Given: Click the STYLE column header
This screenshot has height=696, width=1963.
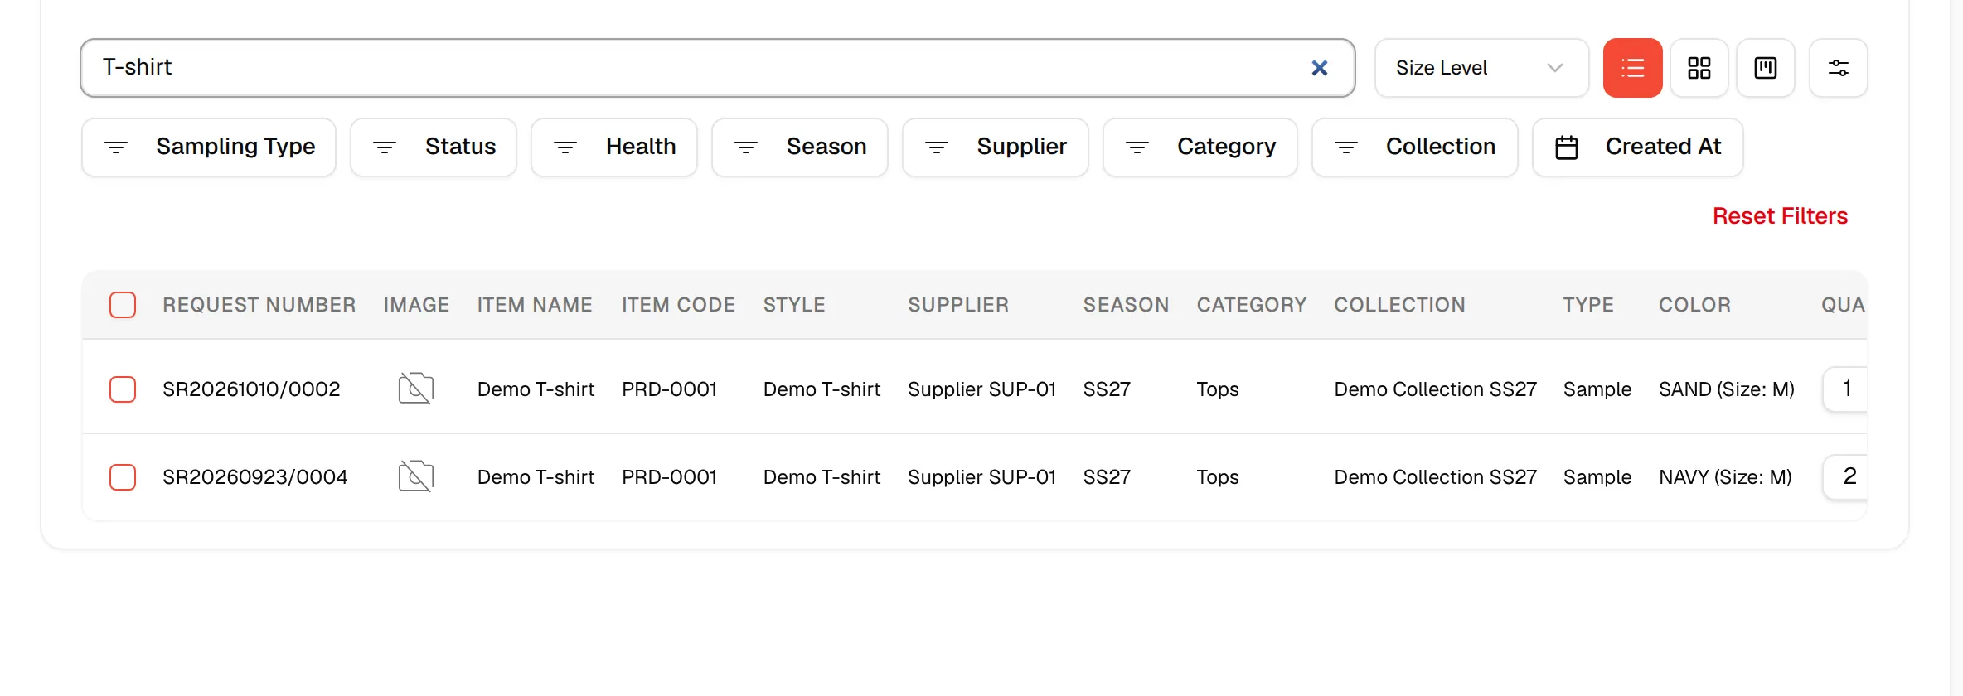Looking at the screenshot, I should [794, 305].
